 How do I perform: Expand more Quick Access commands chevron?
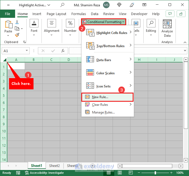(x=8, y=5)
